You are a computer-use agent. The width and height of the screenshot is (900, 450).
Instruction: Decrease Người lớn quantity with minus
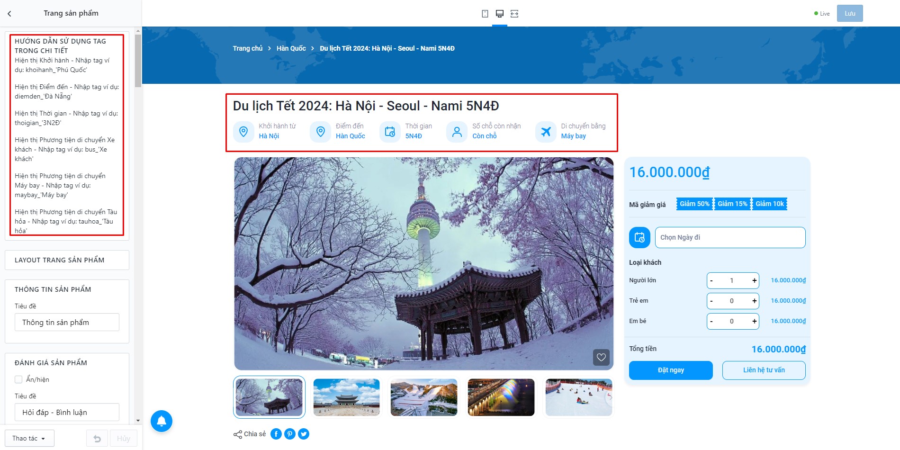711,280
